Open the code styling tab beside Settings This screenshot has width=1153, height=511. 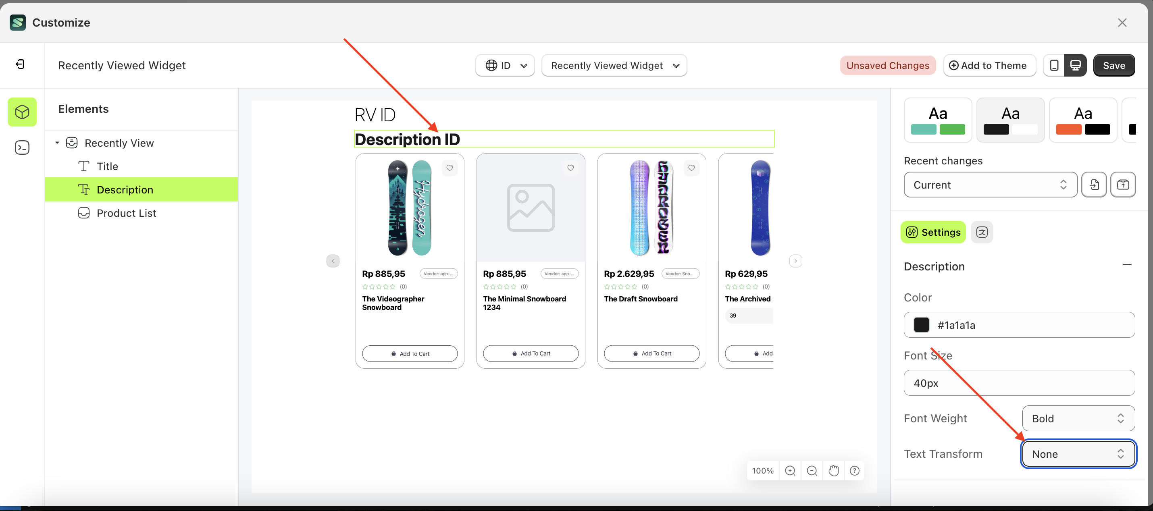982,232
